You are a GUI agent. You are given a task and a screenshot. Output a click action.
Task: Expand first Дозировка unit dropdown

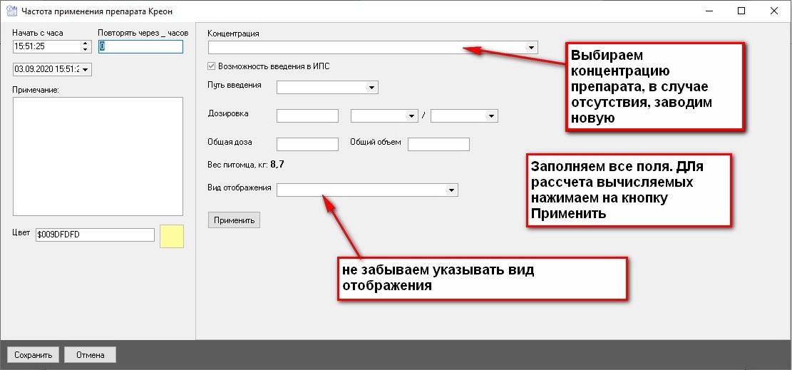click(x=411, y=116)
